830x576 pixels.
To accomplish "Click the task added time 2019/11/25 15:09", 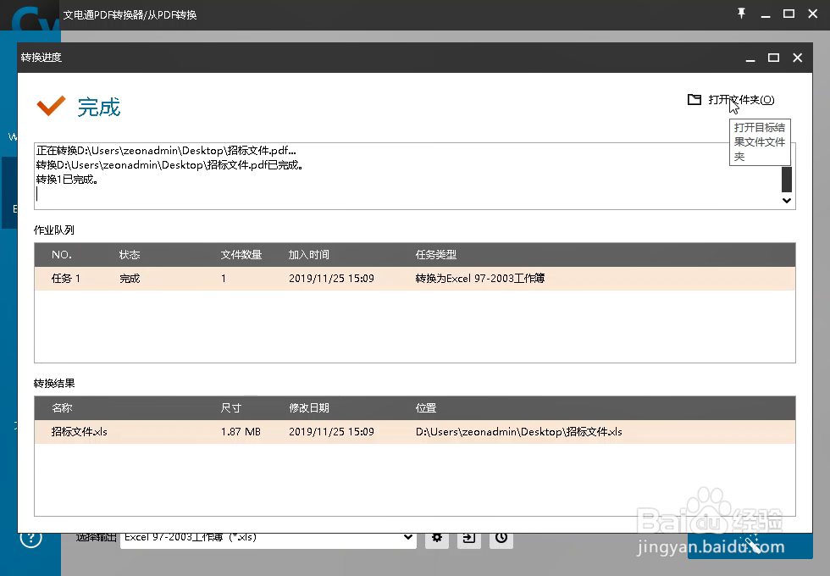I will (x=331, y=279).
